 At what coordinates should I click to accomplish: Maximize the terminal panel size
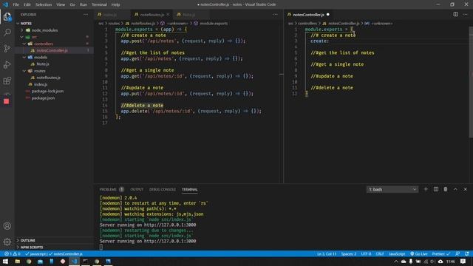(455, 189)
